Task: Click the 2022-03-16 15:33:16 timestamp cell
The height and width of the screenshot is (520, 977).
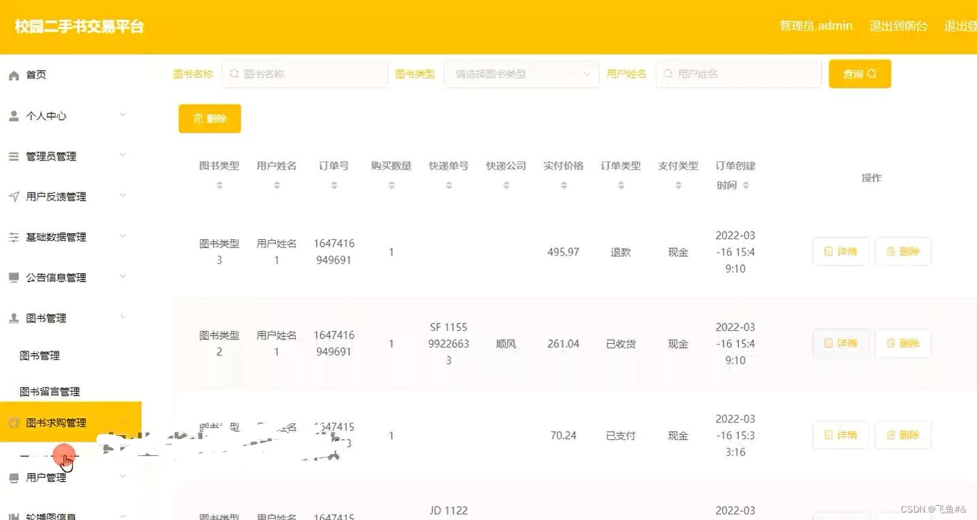Action: coord(736,435)
